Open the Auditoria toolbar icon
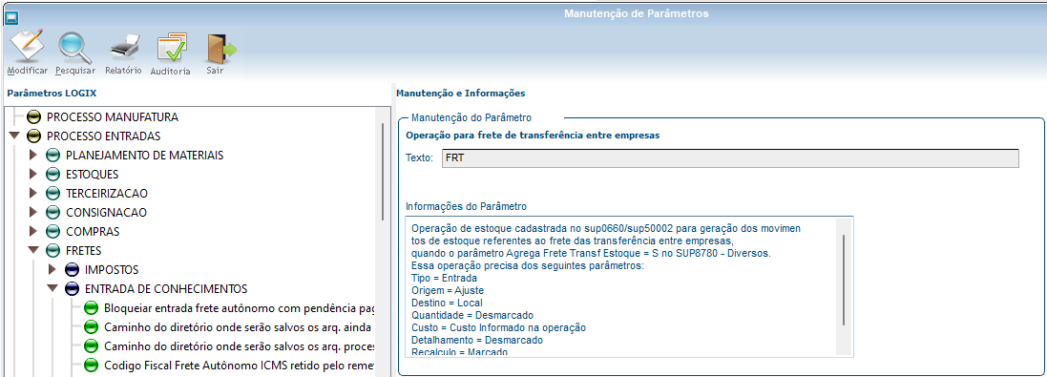The image size is (1047, 377). (x=171, y=48)
